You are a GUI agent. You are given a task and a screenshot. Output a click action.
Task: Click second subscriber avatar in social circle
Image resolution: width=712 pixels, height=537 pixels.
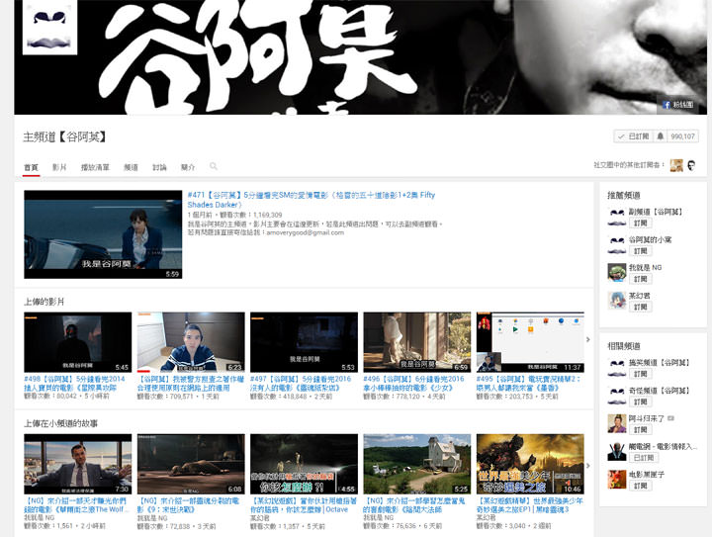coord(691,166)
